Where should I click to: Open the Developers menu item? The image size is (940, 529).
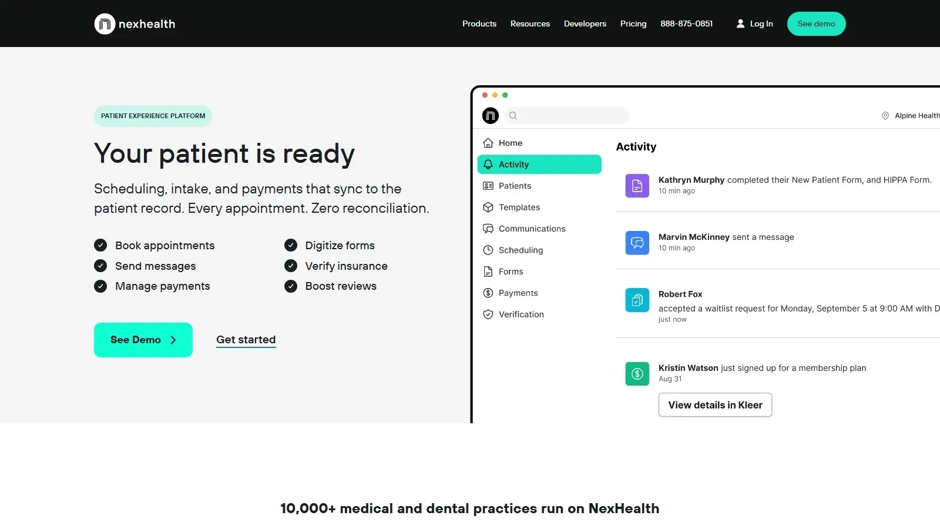tap(585, 24)
